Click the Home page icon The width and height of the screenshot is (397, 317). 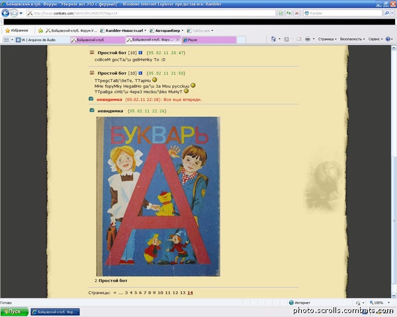(273, 39)
